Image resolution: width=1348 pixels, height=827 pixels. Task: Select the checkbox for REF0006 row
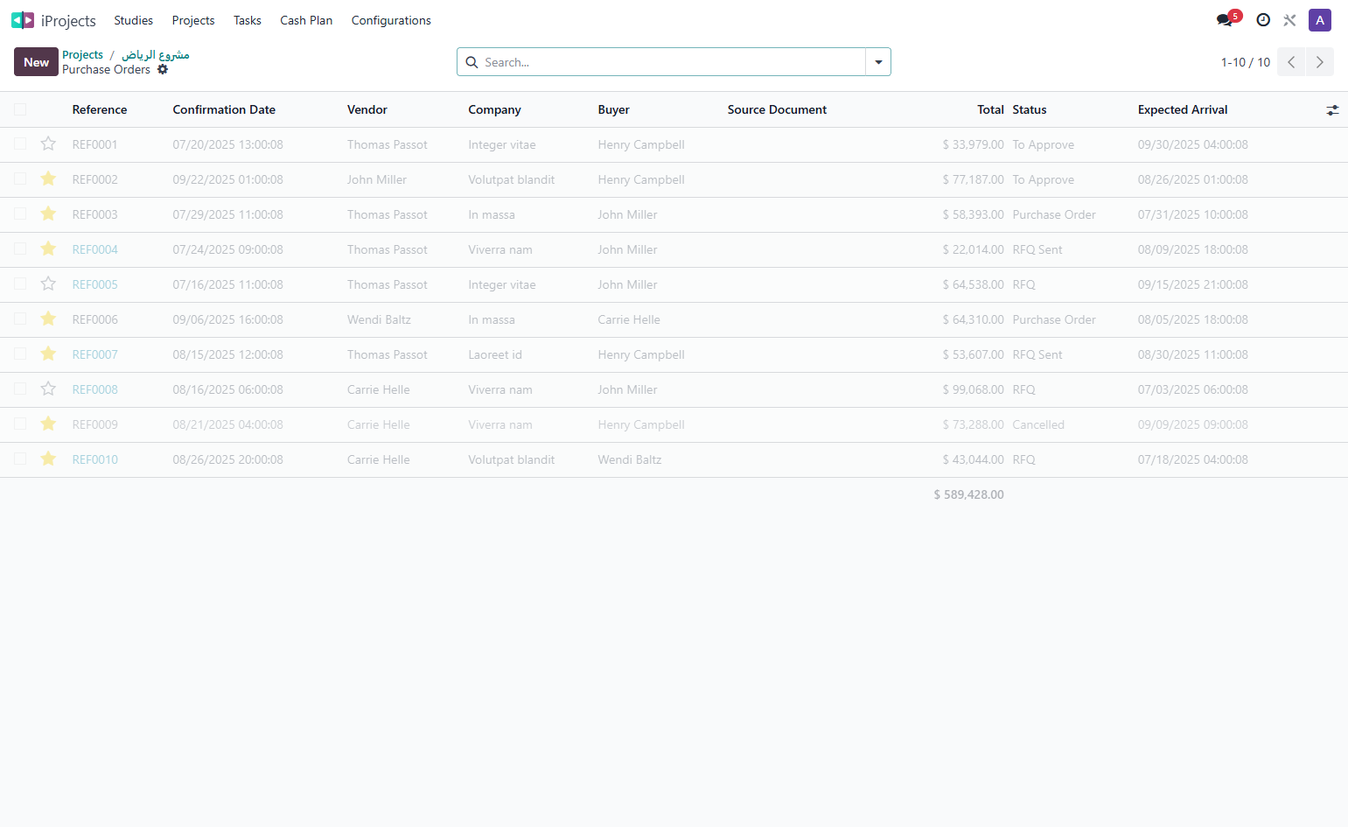click(x=20, y=319)
